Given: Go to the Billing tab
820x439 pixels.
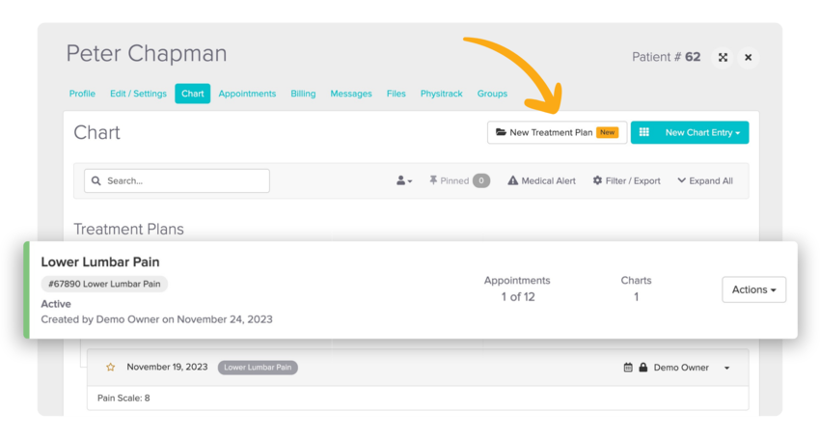Looking at the screenshot, I should [x=303, y=94].
